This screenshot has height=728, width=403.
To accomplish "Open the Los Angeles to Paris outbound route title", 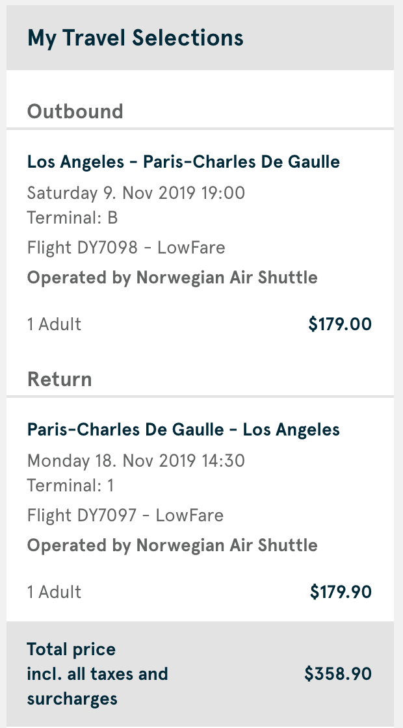I will (183, 161).
